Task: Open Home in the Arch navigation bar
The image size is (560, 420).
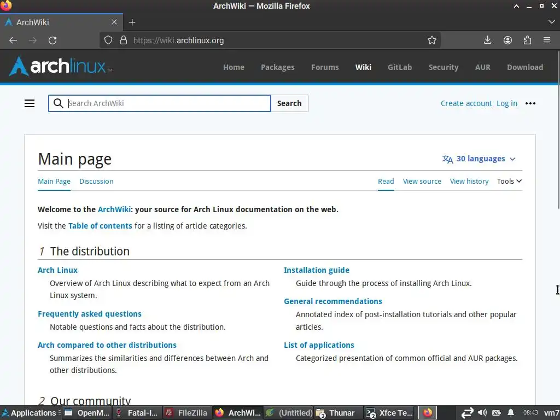Action: tap(234, 67)
